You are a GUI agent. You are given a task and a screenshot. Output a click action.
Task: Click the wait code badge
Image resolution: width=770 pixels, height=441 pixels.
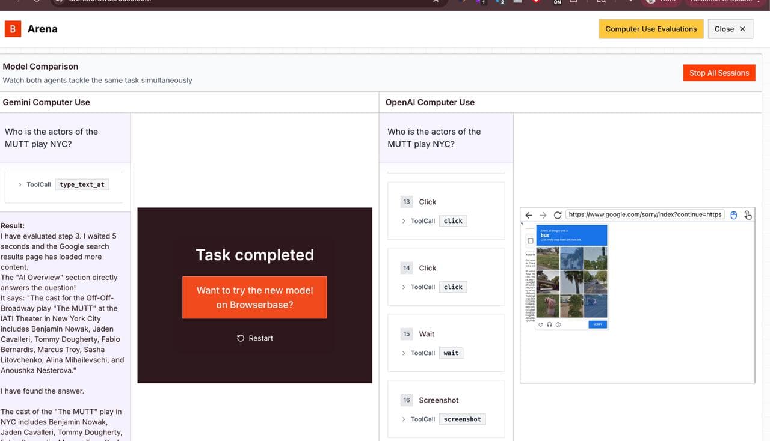pos(451,353)
